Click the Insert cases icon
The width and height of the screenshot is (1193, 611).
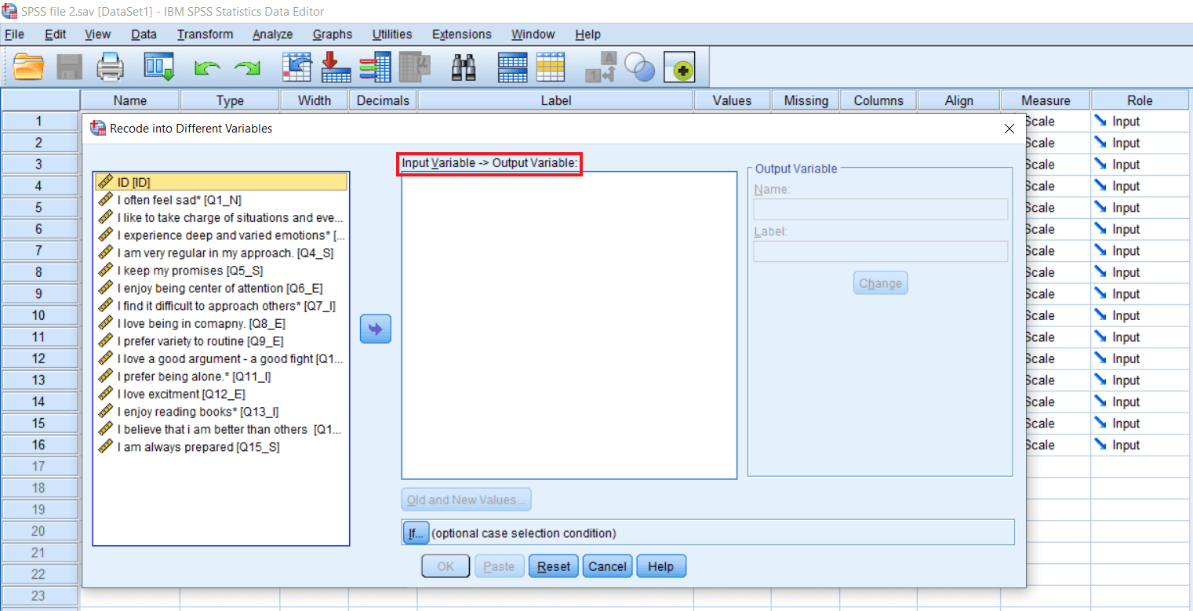click(512, 67)
